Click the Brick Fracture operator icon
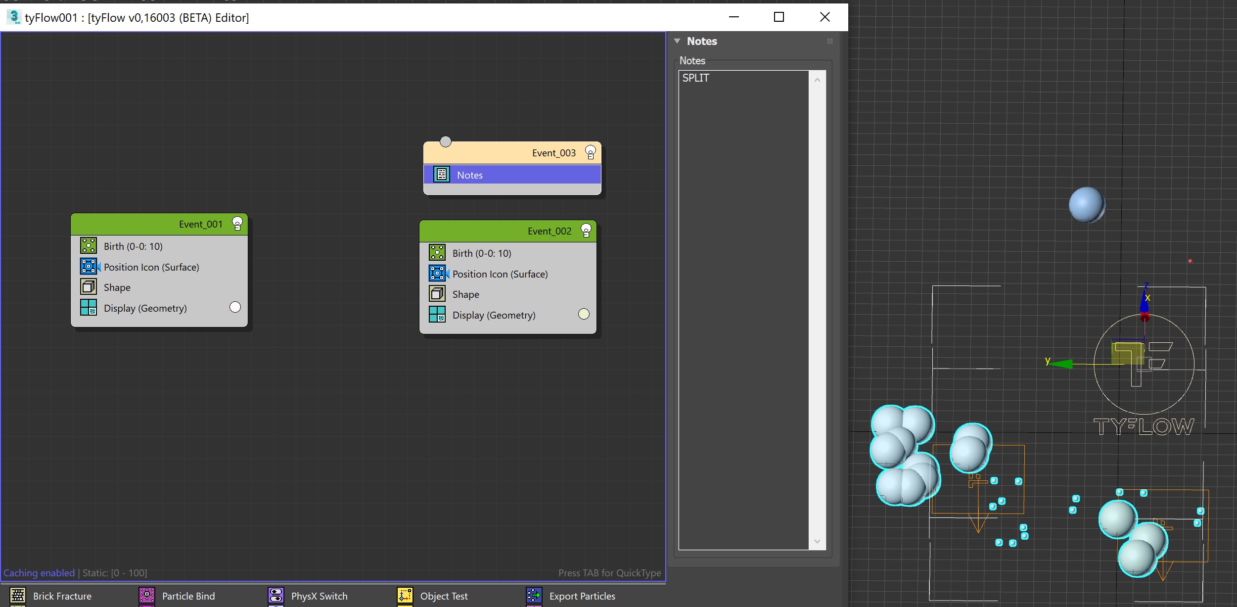The height and width of the screenshot is (607, 1237). [18, 596]
